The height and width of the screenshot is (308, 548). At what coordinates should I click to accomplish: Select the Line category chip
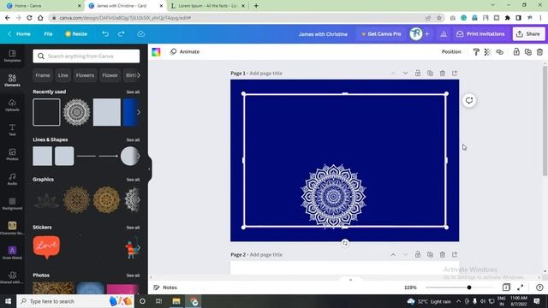63,75
